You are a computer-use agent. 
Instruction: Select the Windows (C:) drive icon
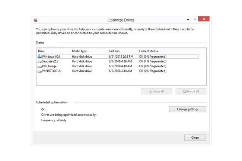tap(39, 57)
